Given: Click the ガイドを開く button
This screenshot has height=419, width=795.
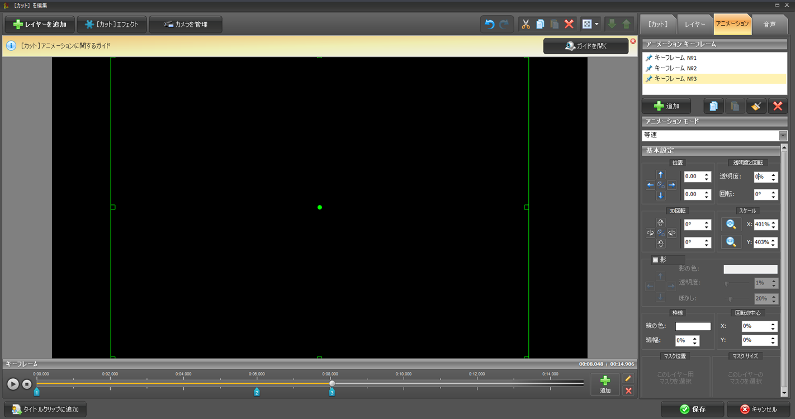Looking at the screenshot, I should click(585, 46).
